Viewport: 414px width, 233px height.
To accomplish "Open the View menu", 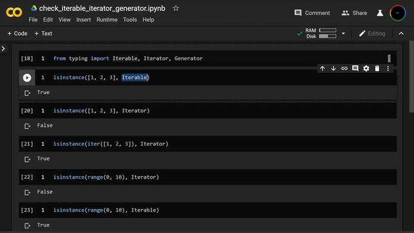I will (x=65, y=20).
